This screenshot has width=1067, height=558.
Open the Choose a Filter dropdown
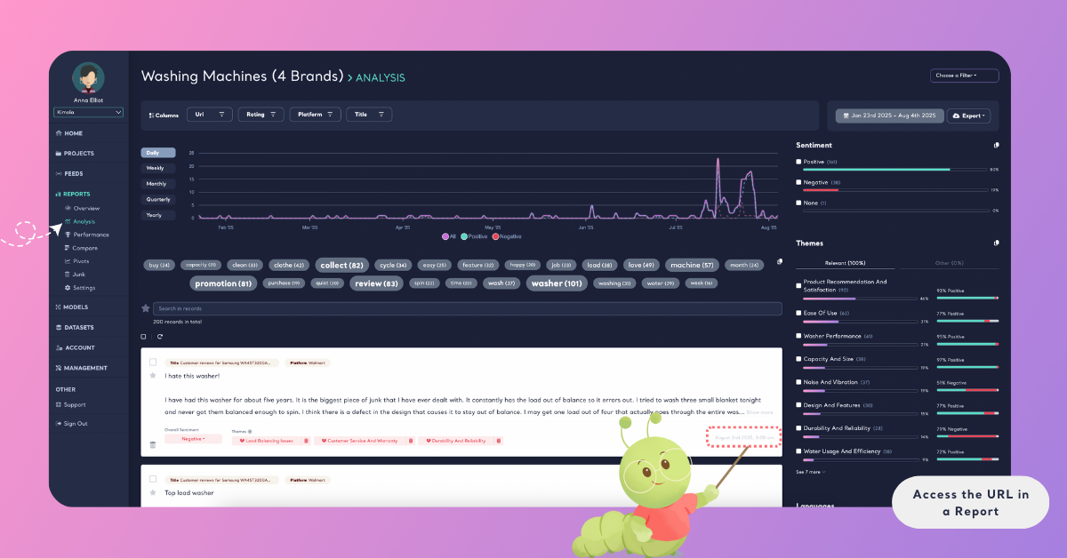(x=964, y=76)
